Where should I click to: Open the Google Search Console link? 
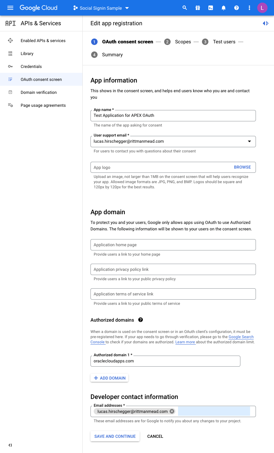point(241,337)
